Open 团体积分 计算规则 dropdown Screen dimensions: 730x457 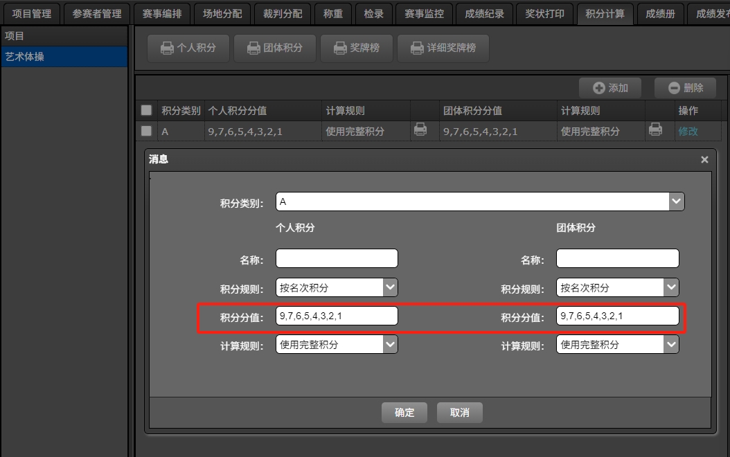tap(671, 344)
